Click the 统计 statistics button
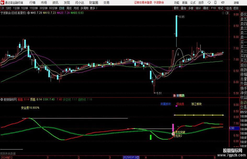Image resolution: width=247 pixels, height=159 pixels. tap(198, 8)
